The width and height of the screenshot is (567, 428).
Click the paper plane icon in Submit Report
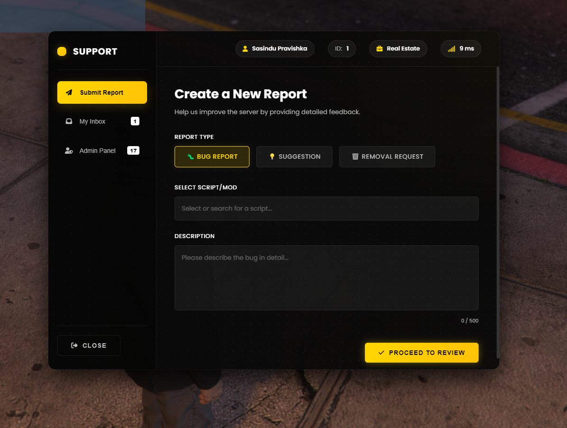point(69,92)
